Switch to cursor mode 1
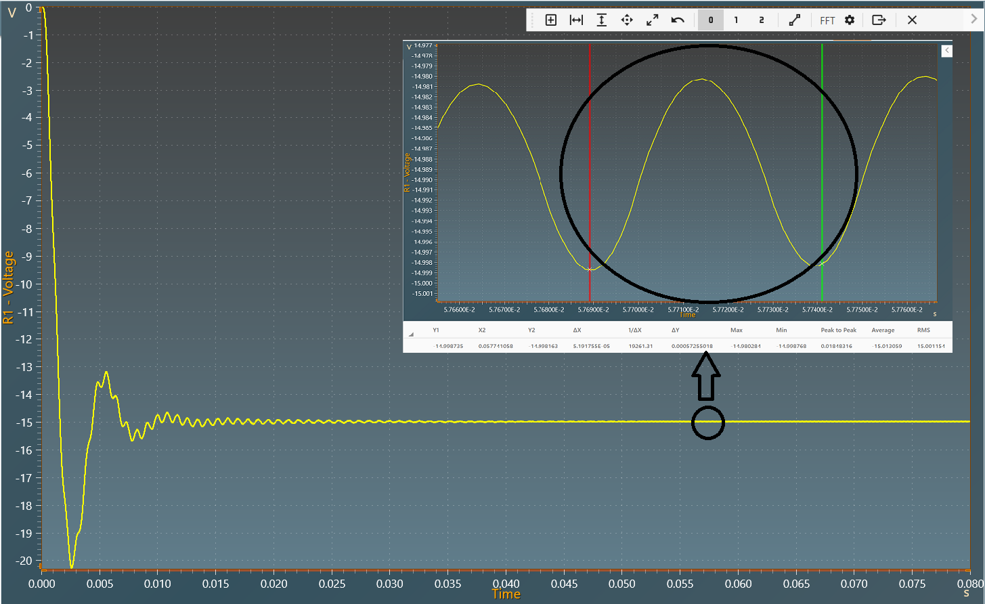The width and height of the screenshot is (985, 604). click(x=736, y=20)
